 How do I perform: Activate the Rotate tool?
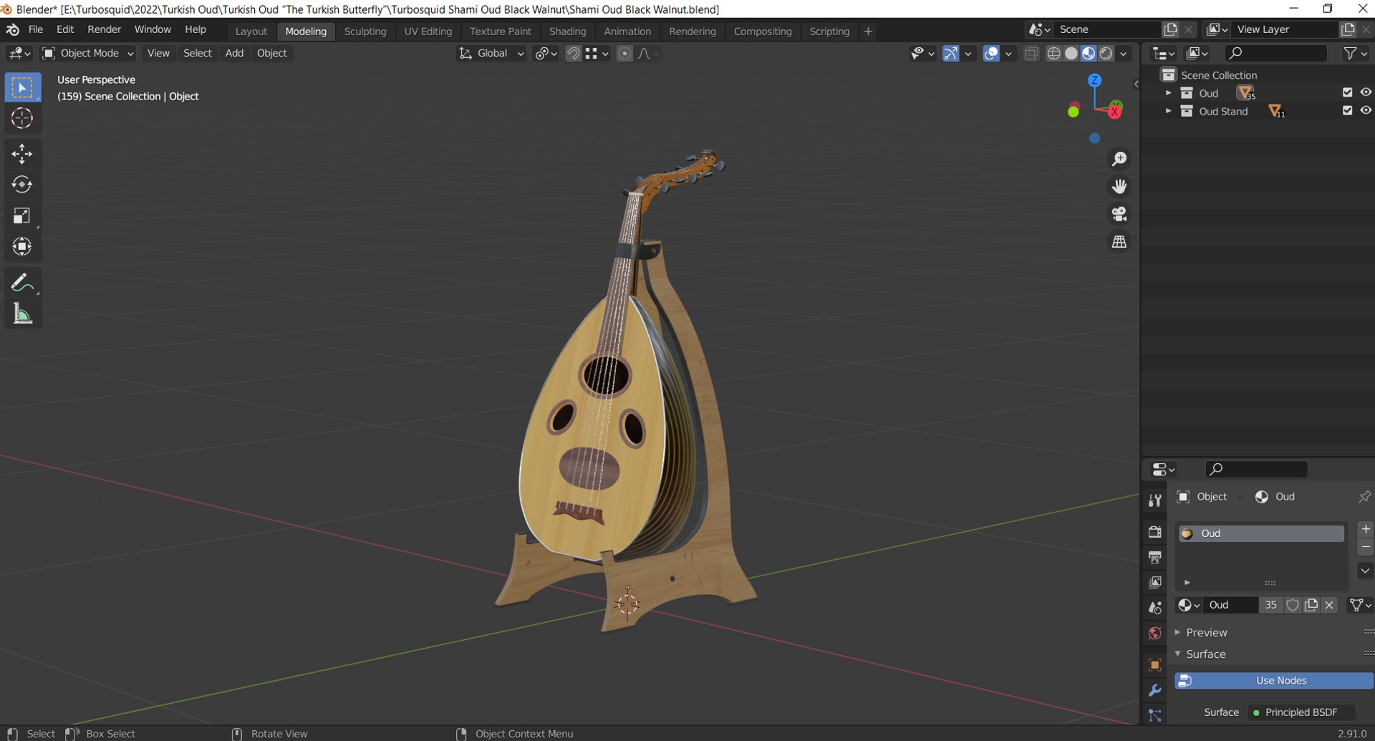point(22,185)
